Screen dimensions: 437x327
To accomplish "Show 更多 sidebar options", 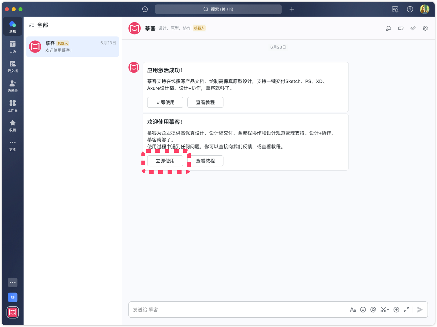I will click(13, 145).
